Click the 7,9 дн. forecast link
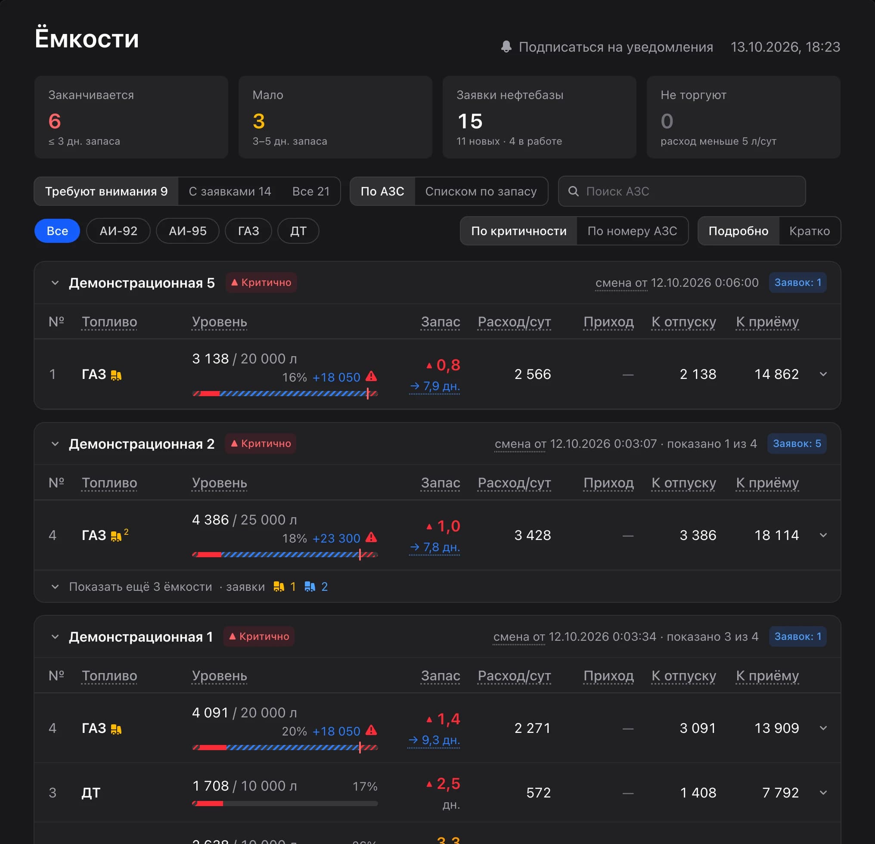The image size is (875, 844). click(x=435, y=386)
